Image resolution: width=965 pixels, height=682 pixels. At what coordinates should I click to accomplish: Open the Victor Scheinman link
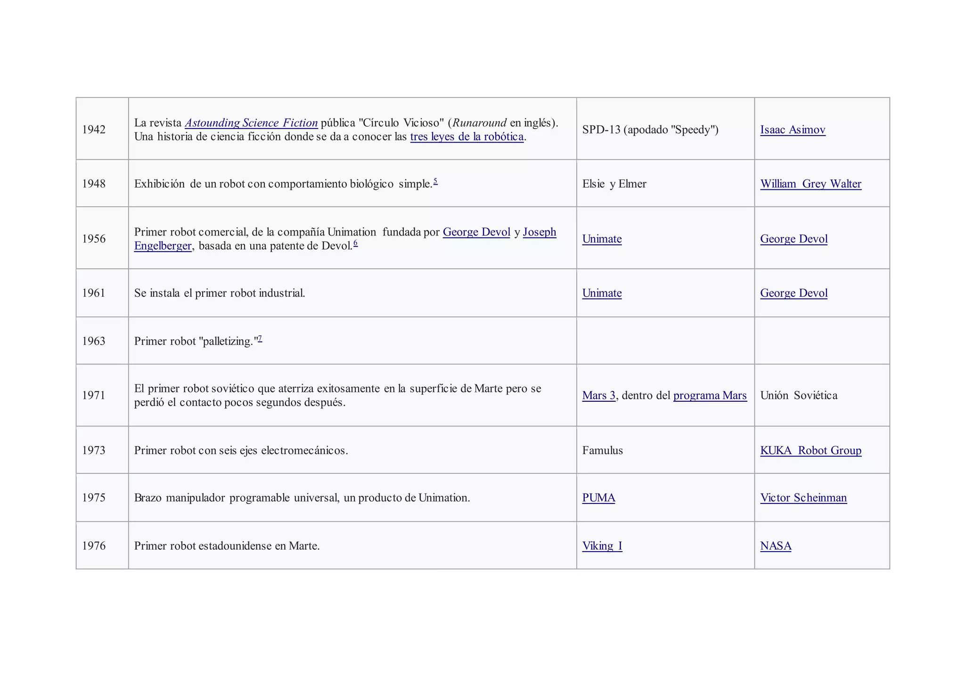(x=803, y=498)
